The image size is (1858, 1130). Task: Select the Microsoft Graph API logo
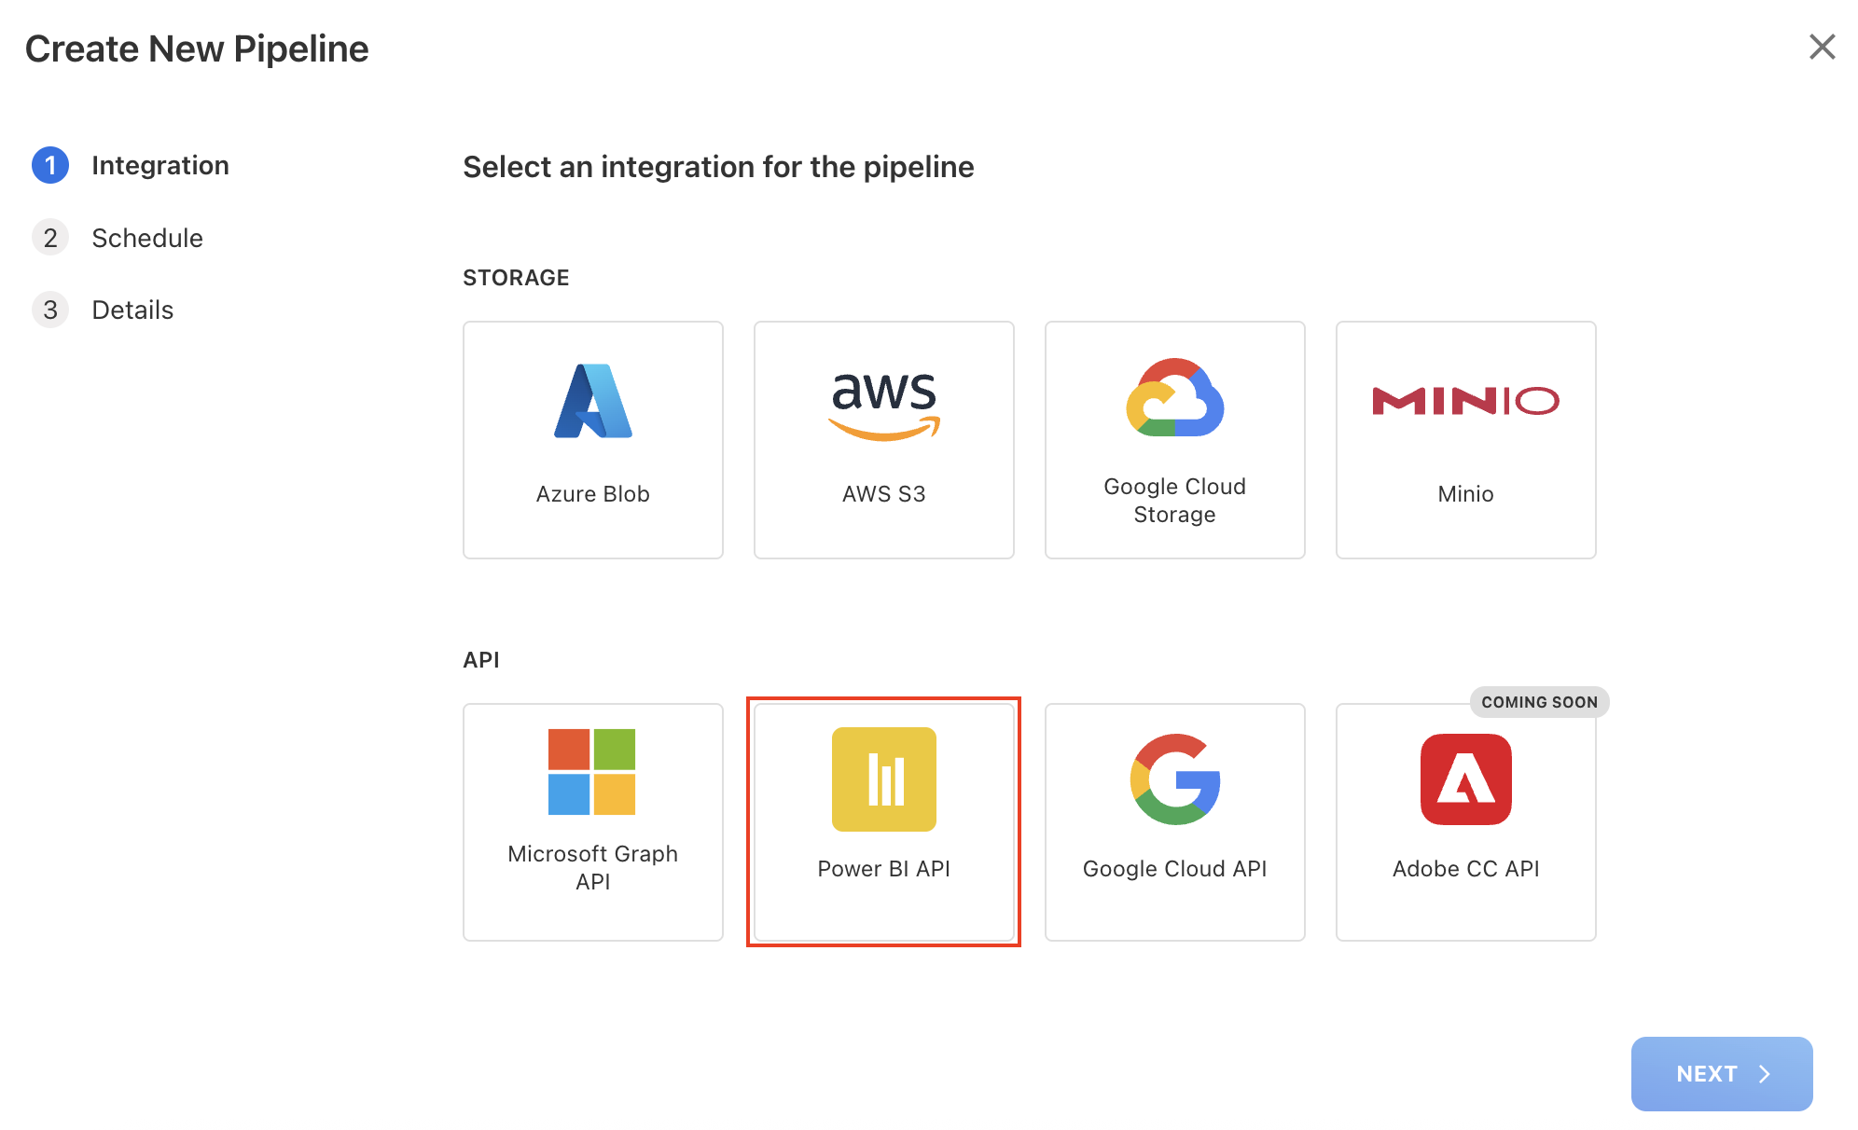(592, 772)
